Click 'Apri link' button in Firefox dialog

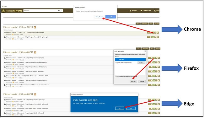(x=133, y=82)
